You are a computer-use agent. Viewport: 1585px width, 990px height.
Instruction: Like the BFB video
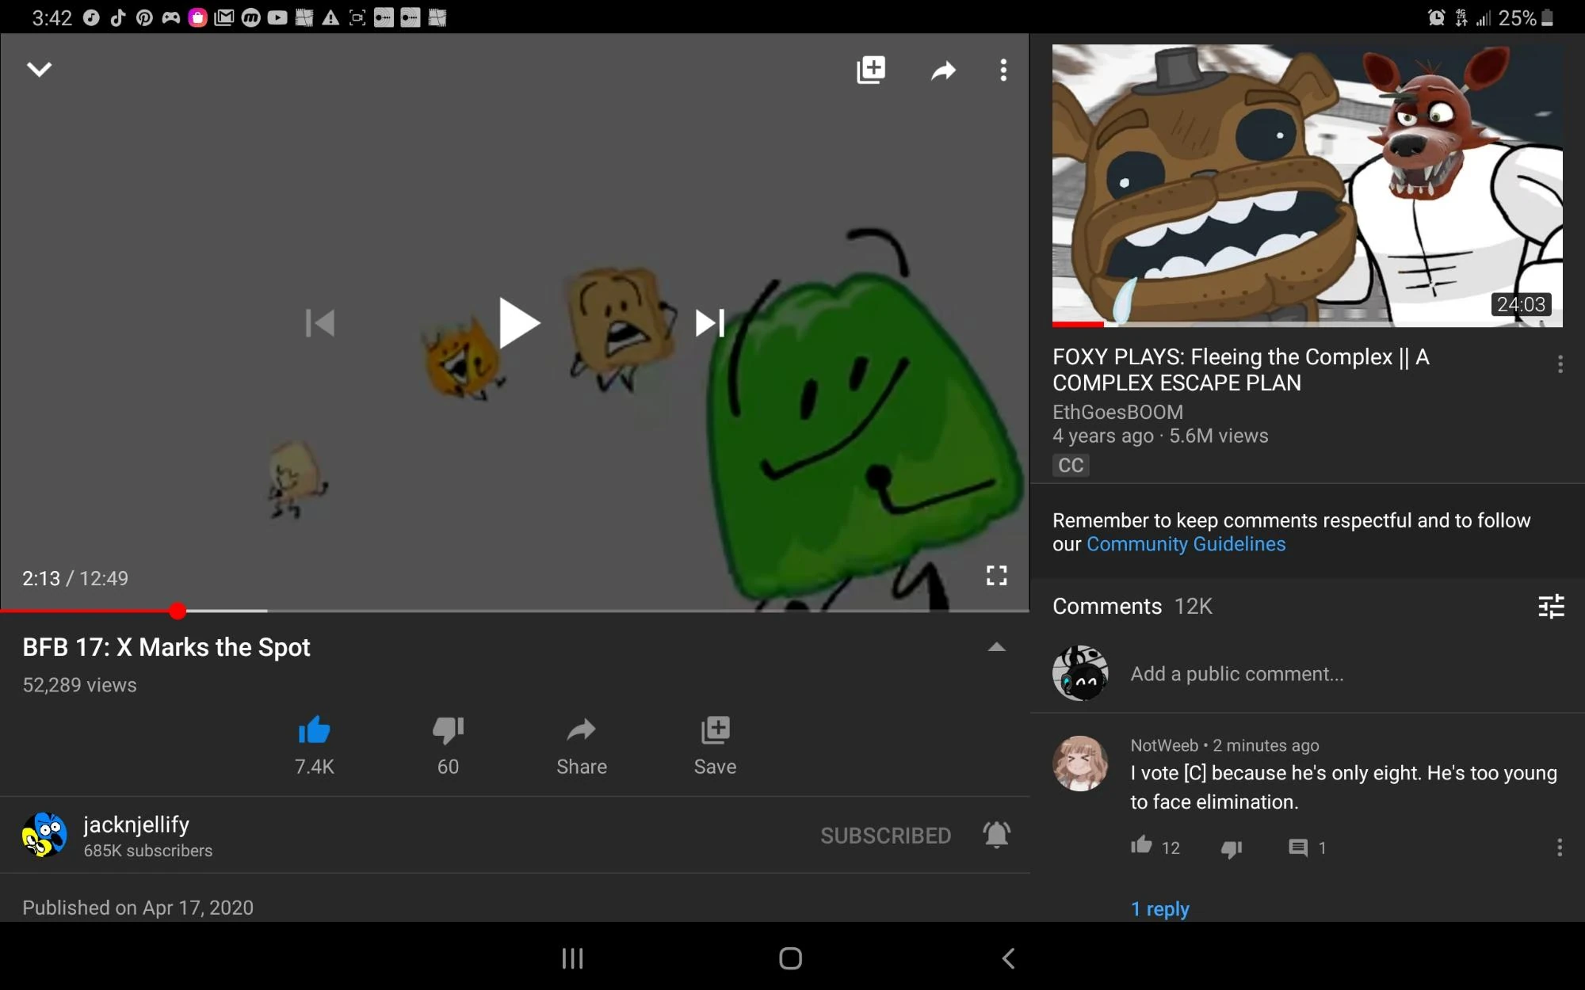(314, 744)
